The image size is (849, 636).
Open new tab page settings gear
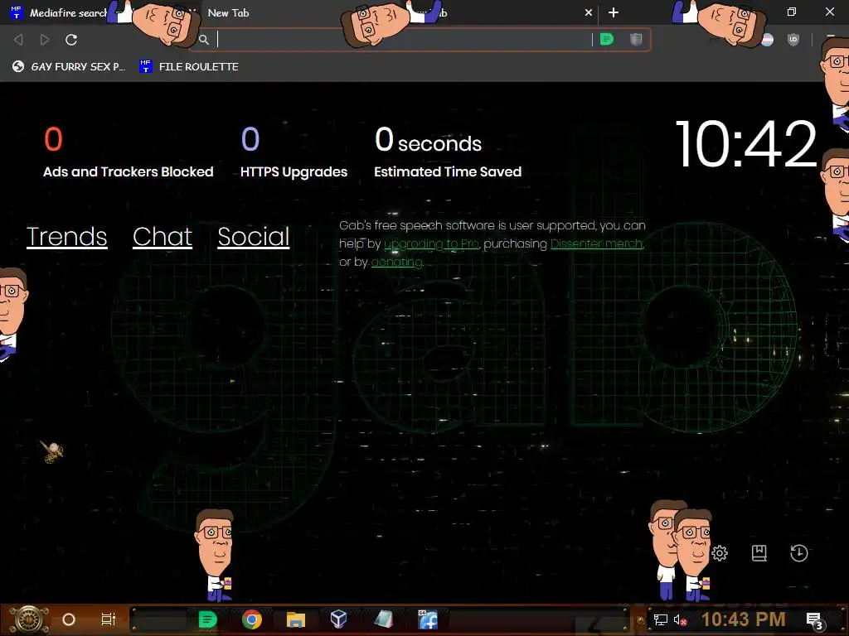[720, 553]
